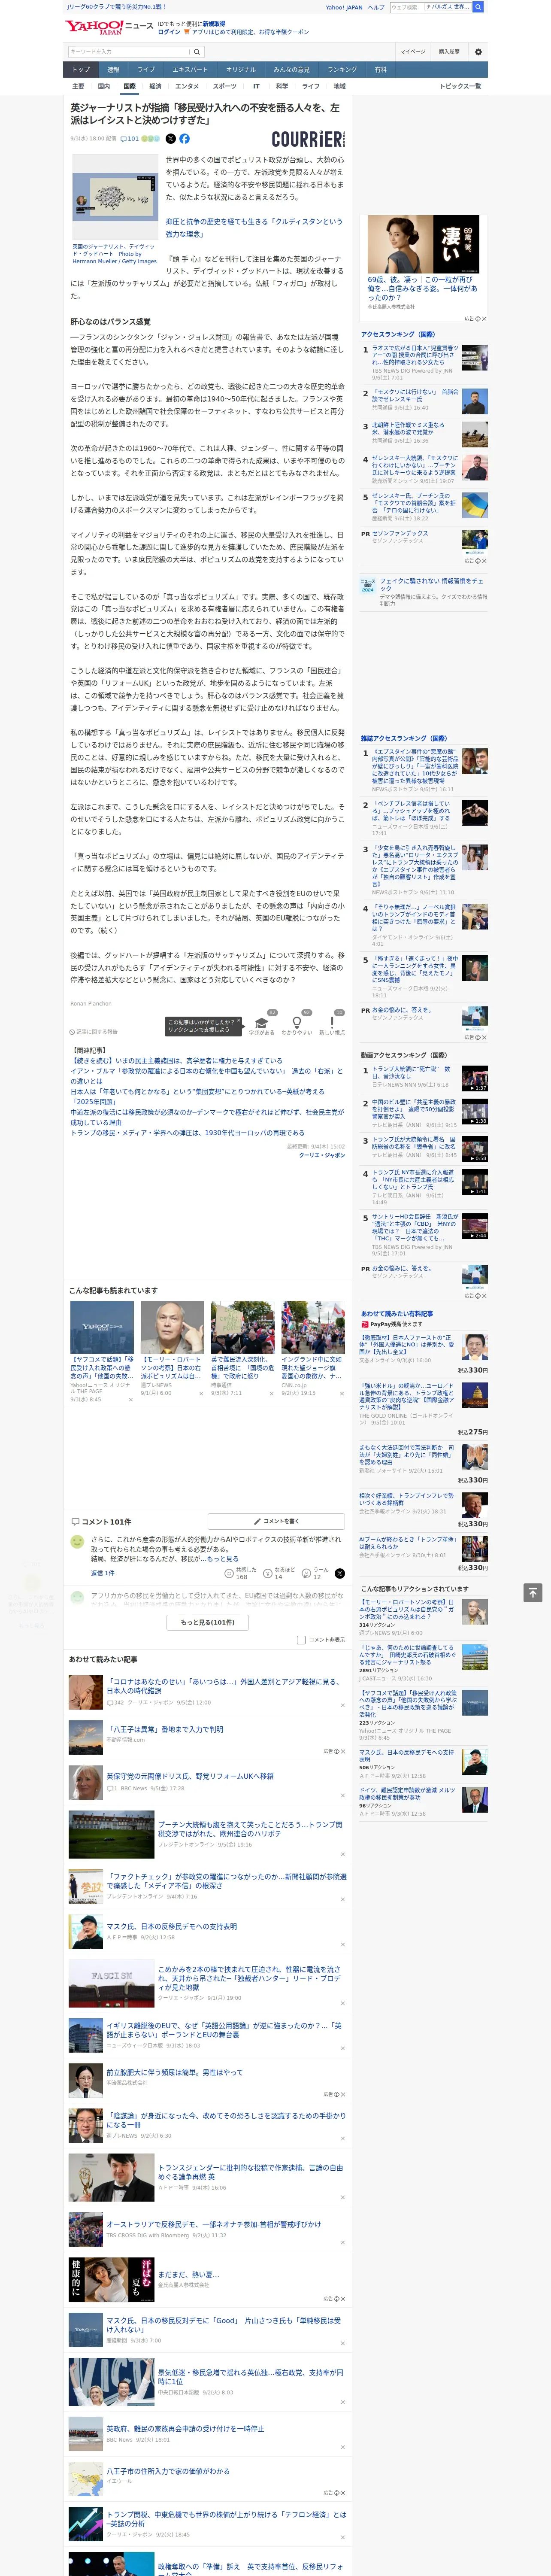Open the トランスジェンダーに批判的な投稿 article
Viewport: 551px width, 2576px height.
pyautogui.click(x=251, y=2172)
